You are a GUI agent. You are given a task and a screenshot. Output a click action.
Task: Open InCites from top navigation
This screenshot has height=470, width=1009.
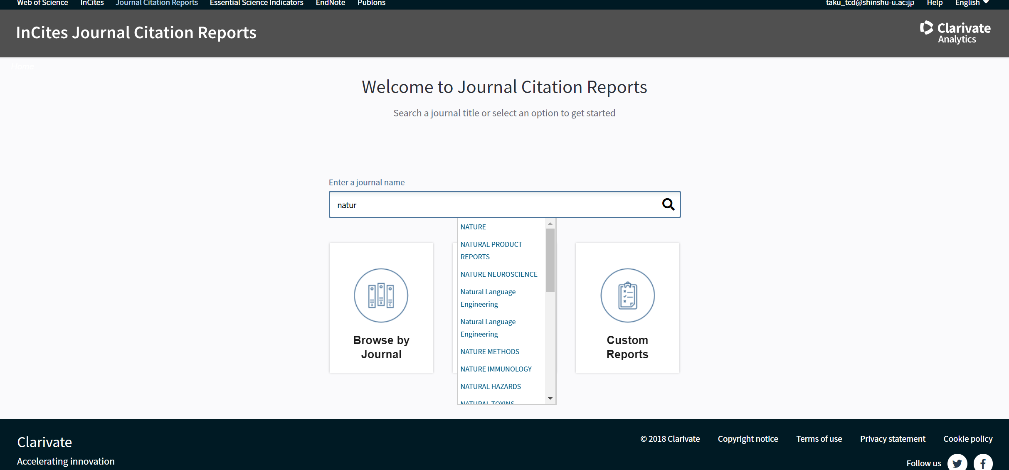92,3
